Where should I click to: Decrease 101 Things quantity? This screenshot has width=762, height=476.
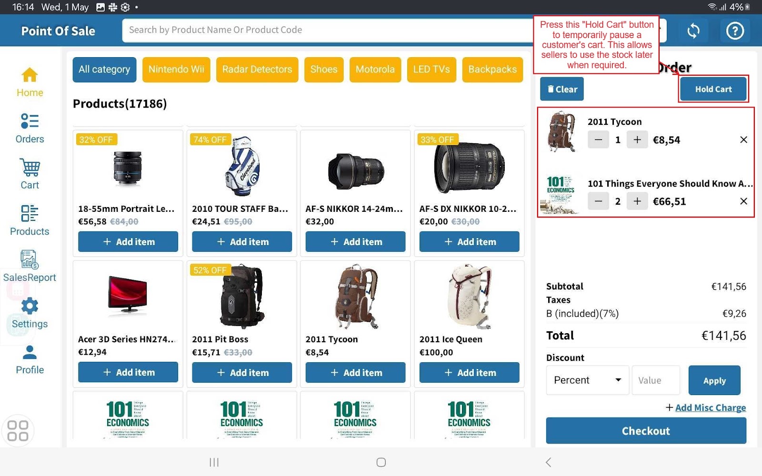click(598, 201)
